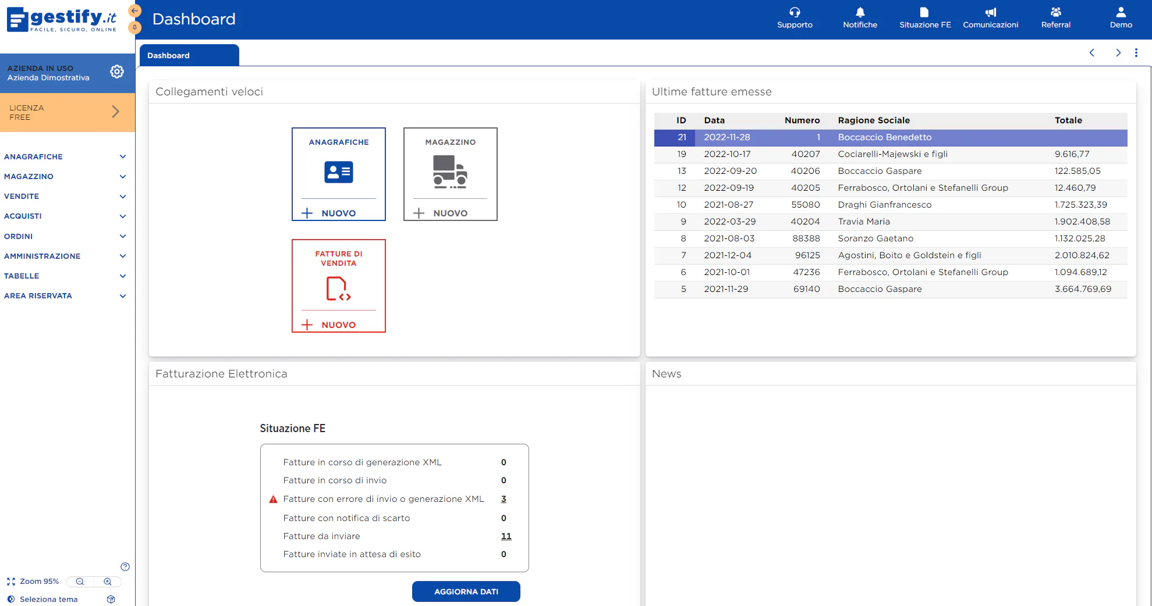Screen dimensions: 1152x606
Task: Click invoice number 69140
Action: (x=806, y=289)
